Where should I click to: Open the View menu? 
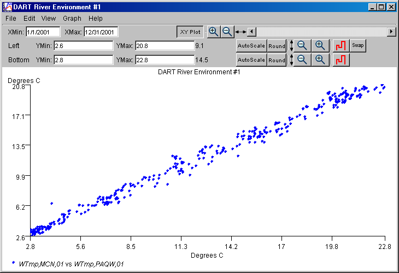(49, 19)
